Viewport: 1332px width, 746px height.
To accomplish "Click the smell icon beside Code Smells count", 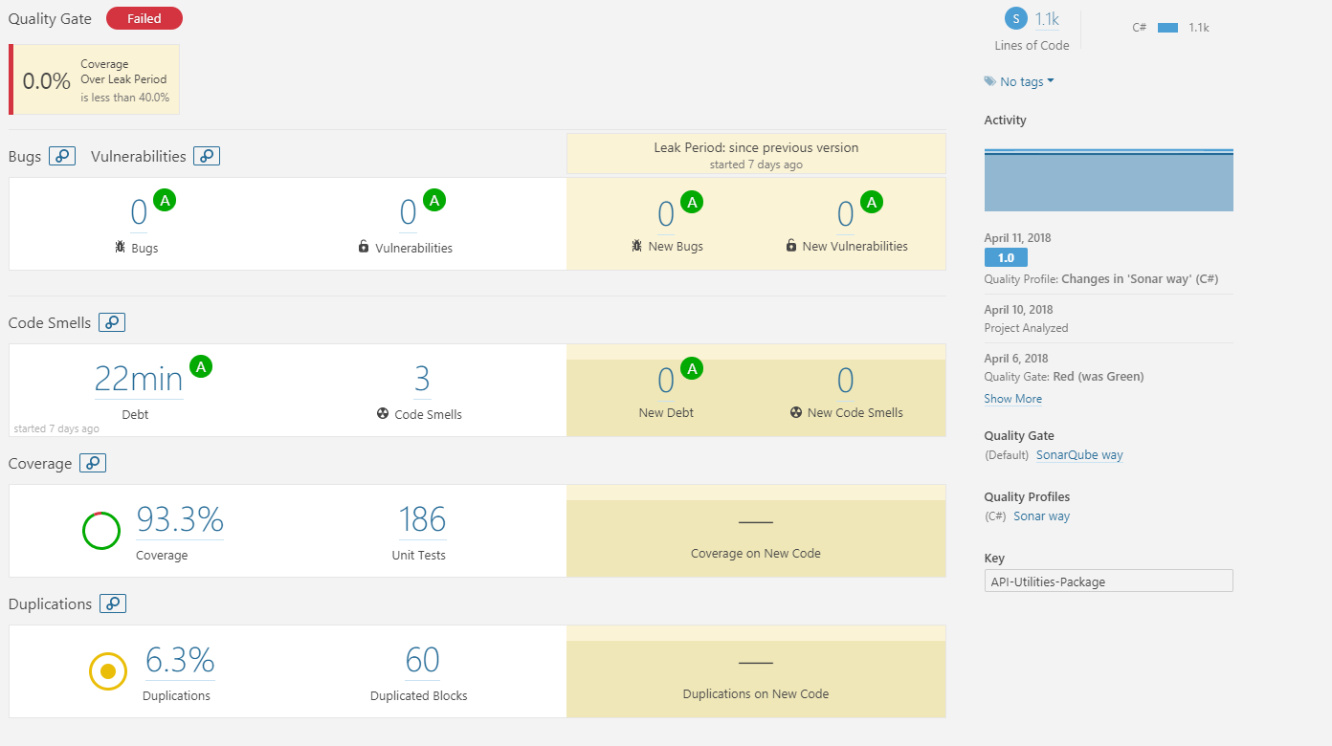I will pyautogui.click(x=383, y=414).
